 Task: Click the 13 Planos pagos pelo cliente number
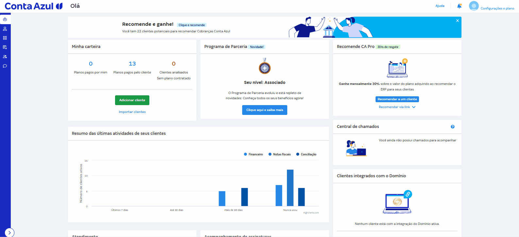pos(132,64)
